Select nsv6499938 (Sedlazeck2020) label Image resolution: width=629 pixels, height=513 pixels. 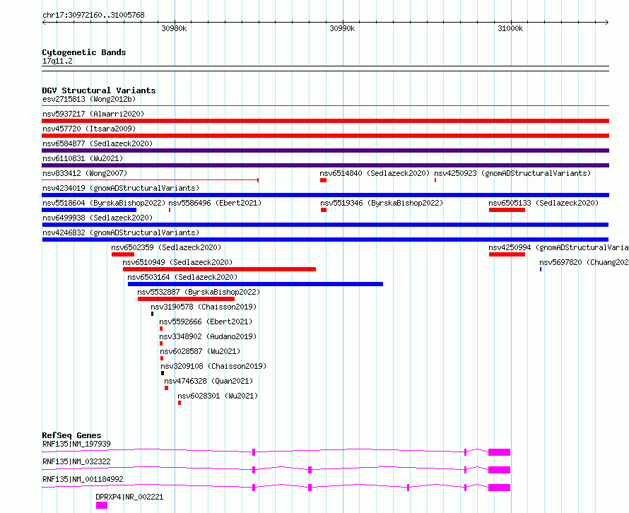point(98,218)
